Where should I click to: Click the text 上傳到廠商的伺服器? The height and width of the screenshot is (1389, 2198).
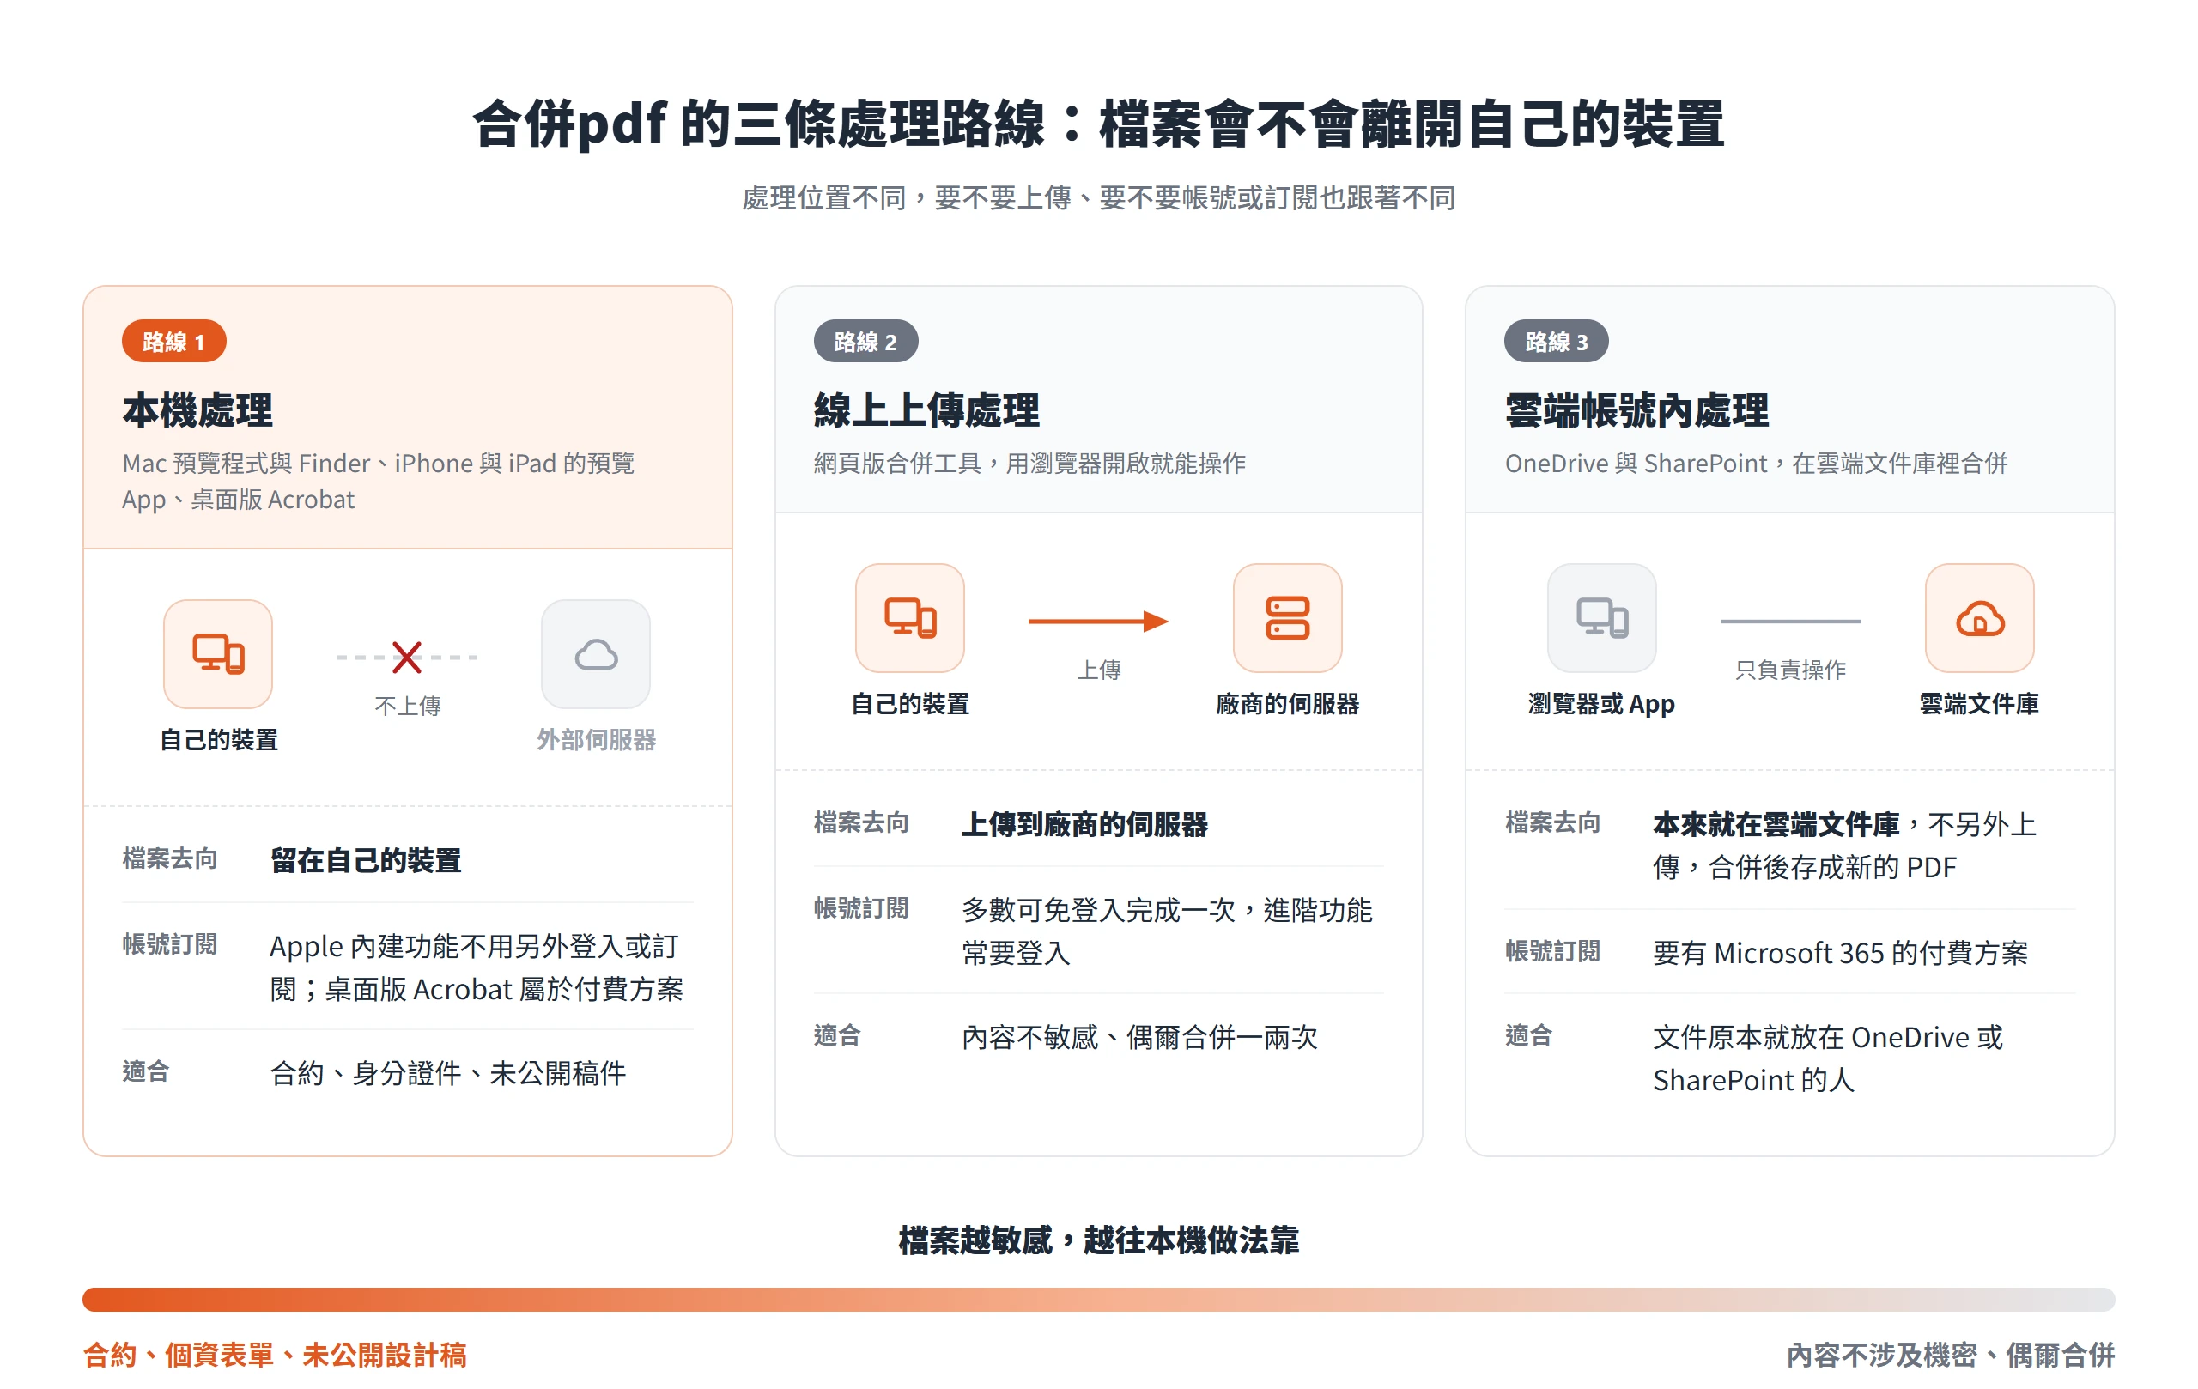tap(1084, 824)
